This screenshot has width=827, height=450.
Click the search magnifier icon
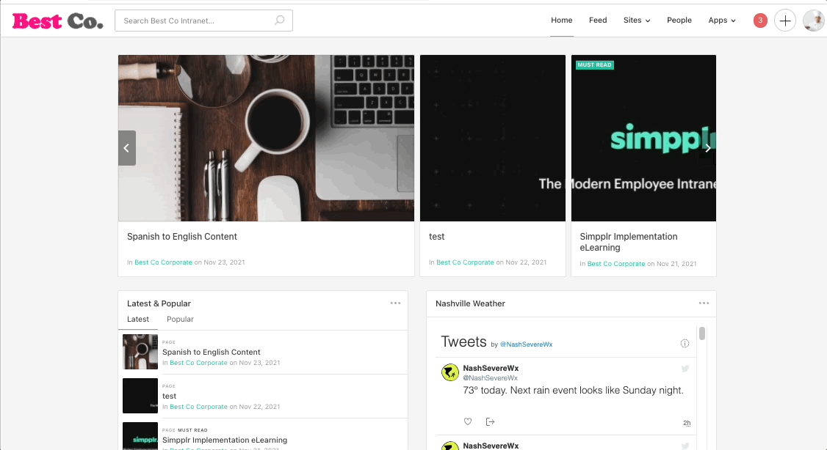point(280,21)
